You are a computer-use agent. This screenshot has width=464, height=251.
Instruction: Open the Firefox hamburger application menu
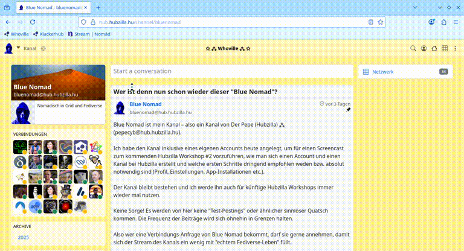pyautogui.click(x=456, y=22)
